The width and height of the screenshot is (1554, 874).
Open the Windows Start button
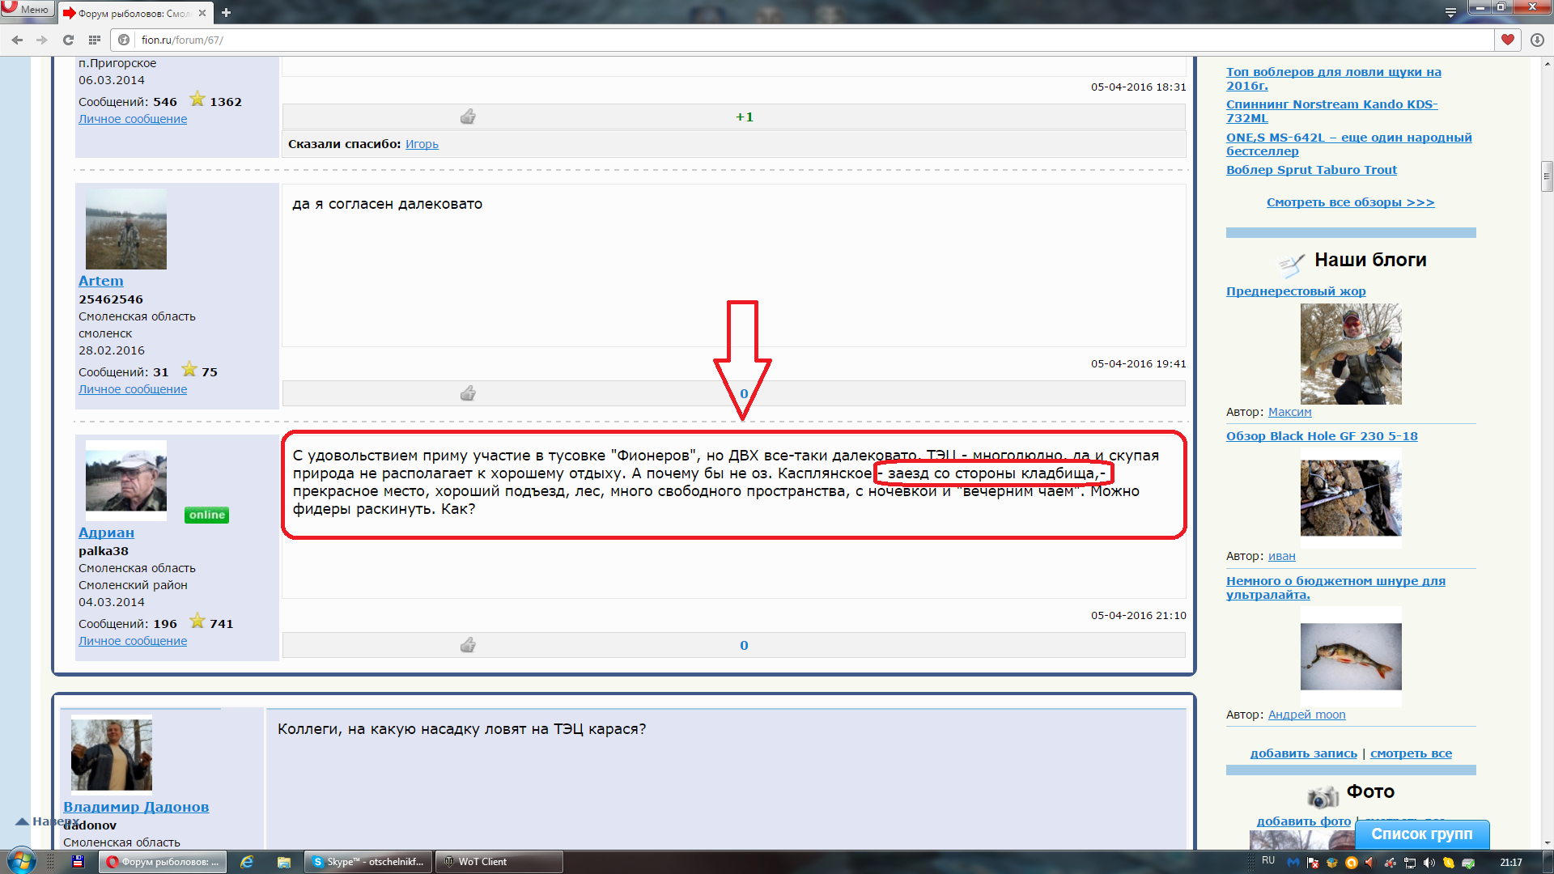[x=22, y=861]
